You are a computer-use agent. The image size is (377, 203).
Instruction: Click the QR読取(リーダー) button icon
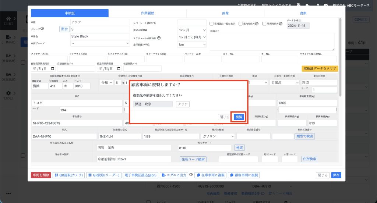(90, 175)
